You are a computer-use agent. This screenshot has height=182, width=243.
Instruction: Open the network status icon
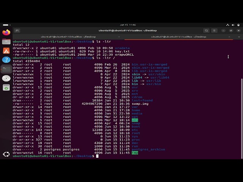228,25
